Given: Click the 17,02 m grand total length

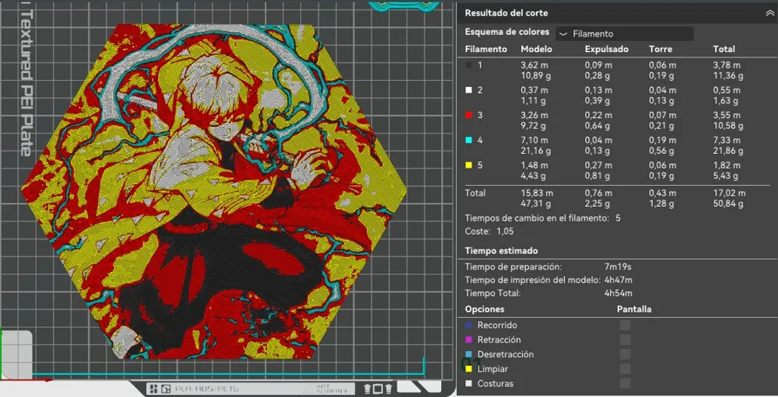Looking at the screenshot, I should click(730, 193).
